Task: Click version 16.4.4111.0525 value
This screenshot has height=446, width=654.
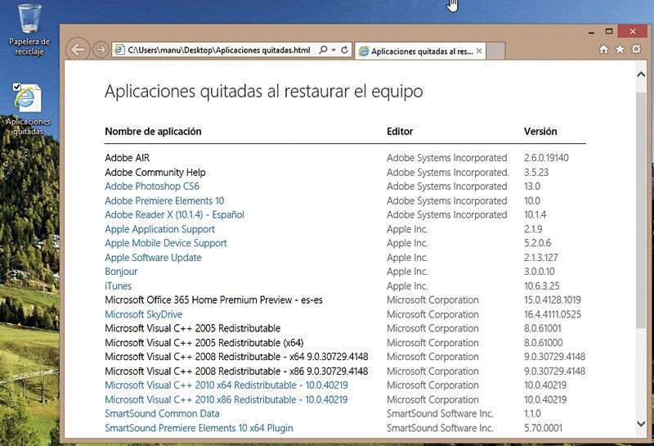Action: (553, 314)
